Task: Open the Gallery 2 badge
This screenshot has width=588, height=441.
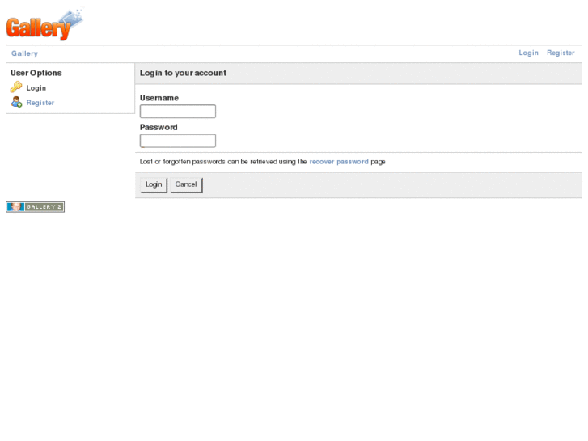Action: pyautogui.click(x=35, y=207)
